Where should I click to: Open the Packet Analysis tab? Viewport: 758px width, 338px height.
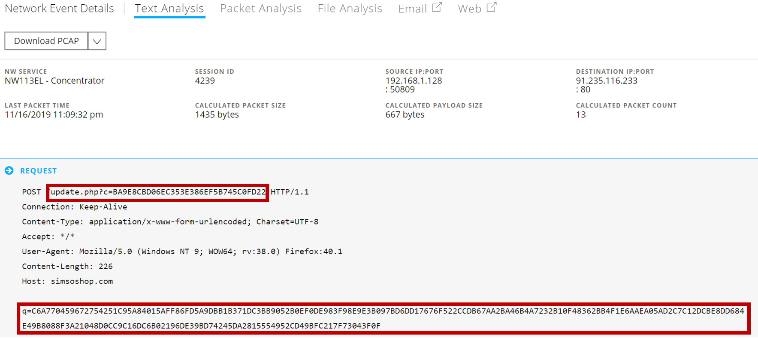[261, 9]
